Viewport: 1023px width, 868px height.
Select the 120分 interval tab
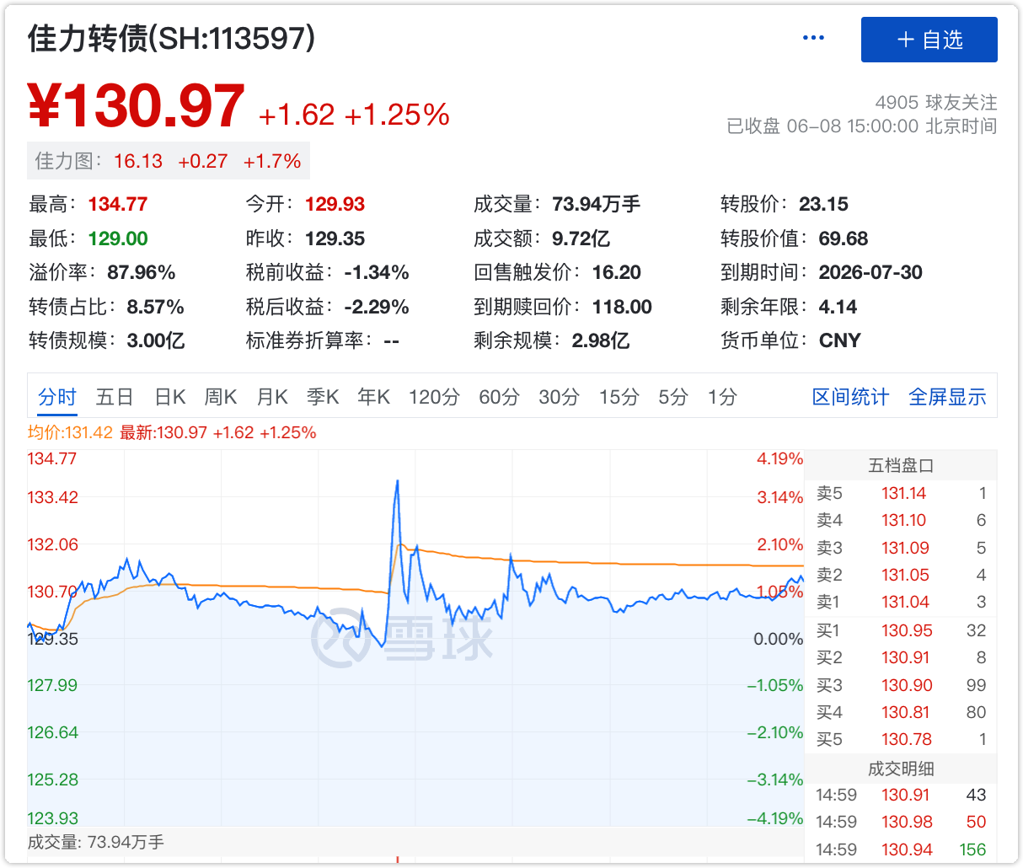point(434,397)
